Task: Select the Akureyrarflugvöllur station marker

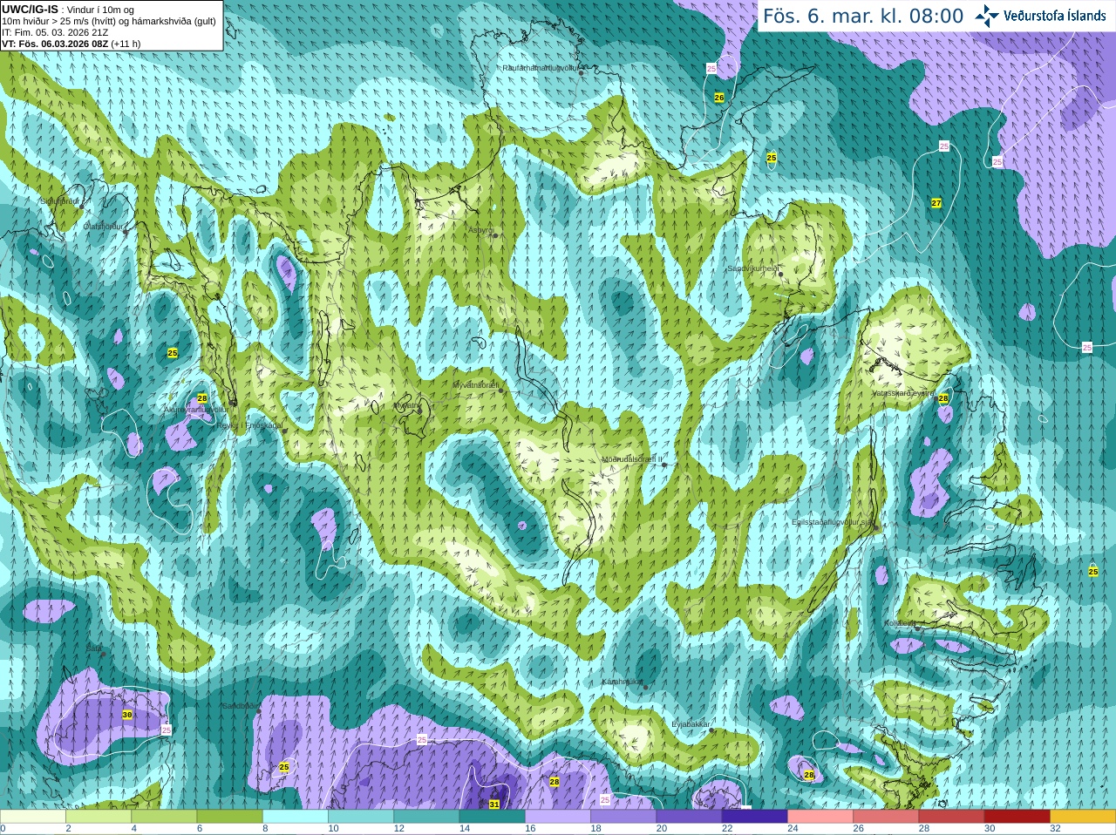Action: [233, 404]
